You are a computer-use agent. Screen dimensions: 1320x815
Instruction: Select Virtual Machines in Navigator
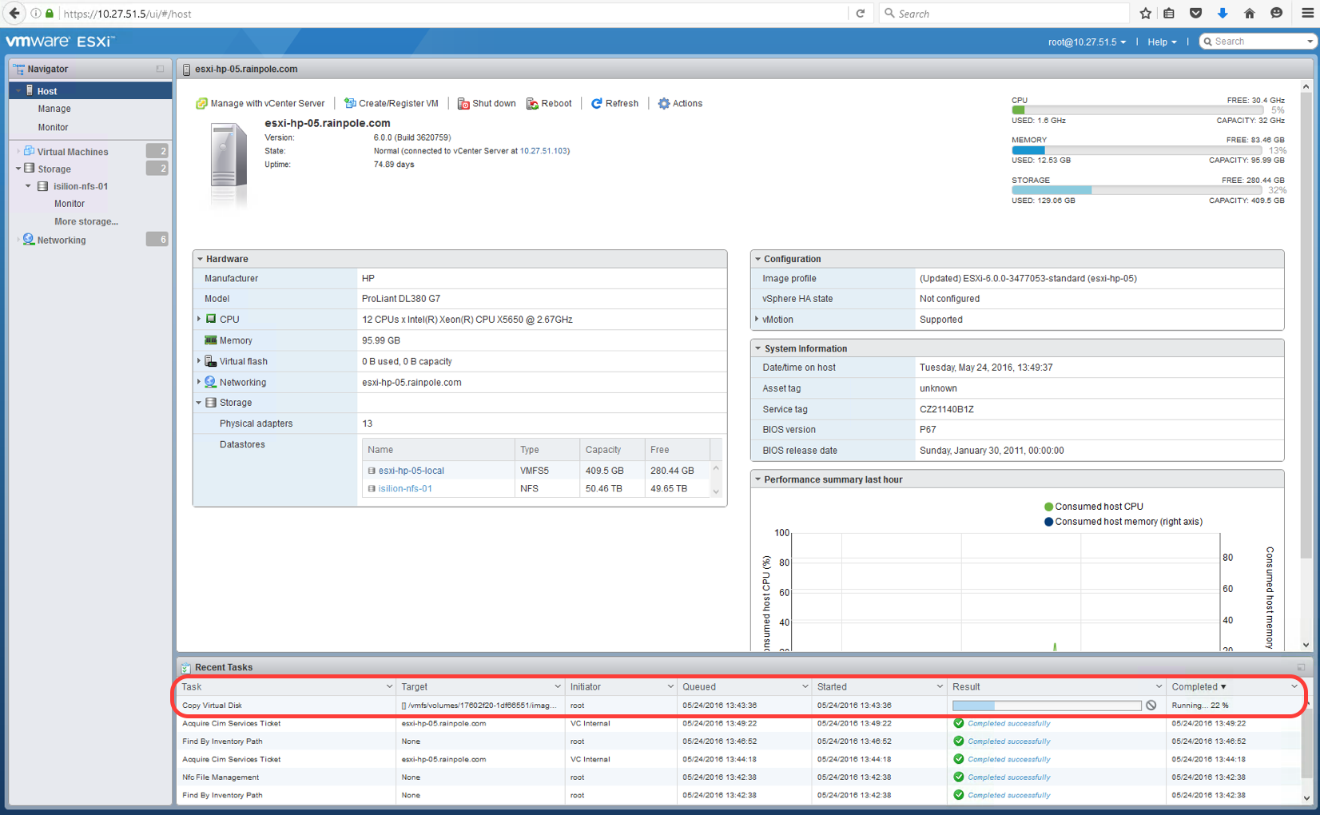point(72,152)
